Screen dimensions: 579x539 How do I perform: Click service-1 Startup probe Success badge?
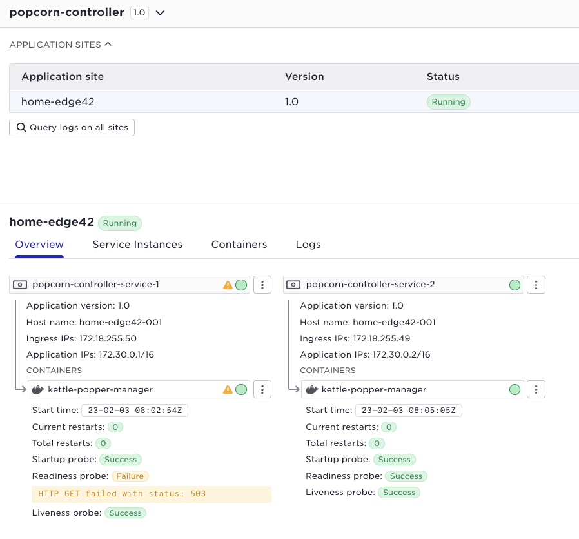click(x=121, y=460)
